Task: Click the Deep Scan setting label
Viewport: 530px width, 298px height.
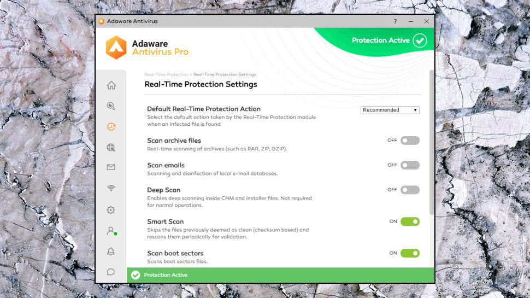Action: [x=163, y=190]
